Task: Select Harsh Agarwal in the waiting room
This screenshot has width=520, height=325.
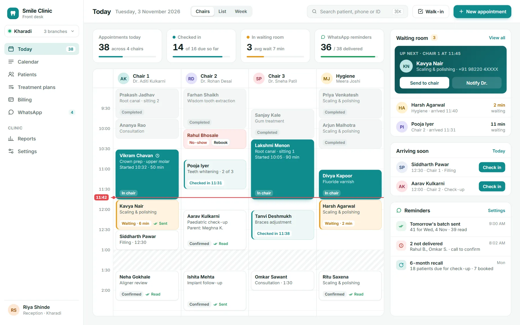Action: tap(451, 108)
